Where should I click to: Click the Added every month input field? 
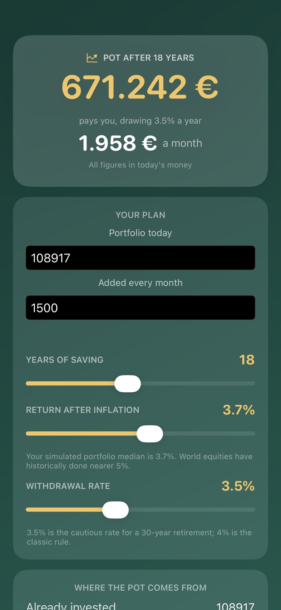(140, 308)
